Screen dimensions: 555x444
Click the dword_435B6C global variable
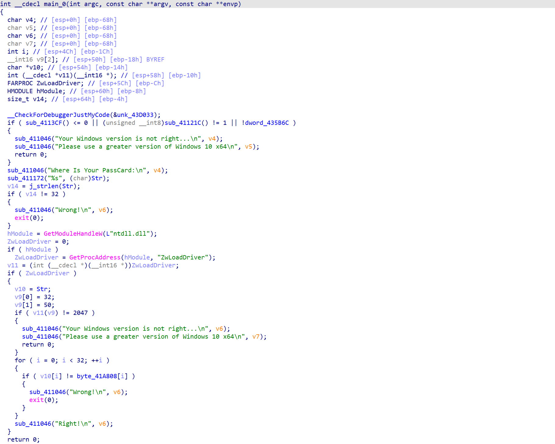267,123
